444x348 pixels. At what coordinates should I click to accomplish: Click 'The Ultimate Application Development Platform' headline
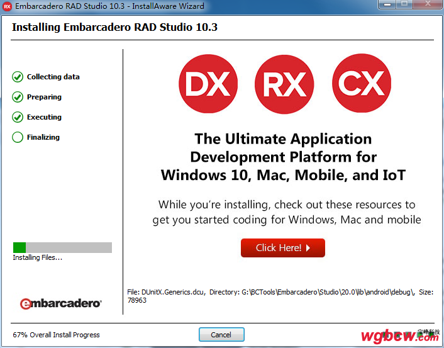283,157
